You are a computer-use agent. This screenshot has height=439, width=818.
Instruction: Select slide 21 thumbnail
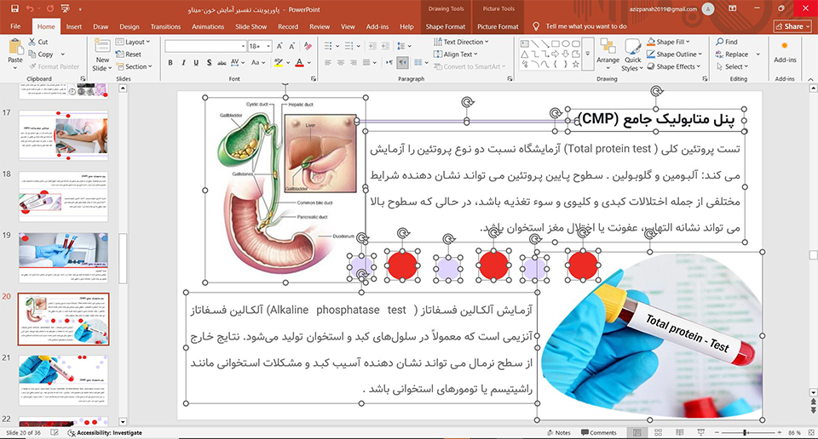(64, 379)
